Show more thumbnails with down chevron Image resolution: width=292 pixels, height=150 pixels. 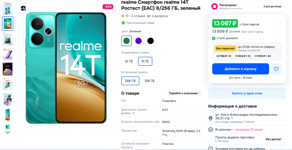(x=8, y=133)
